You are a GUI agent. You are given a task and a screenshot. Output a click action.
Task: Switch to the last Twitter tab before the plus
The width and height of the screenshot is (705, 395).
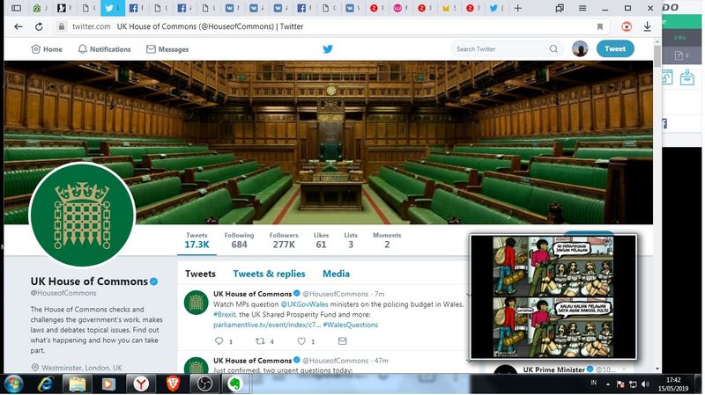click(496, 8)
